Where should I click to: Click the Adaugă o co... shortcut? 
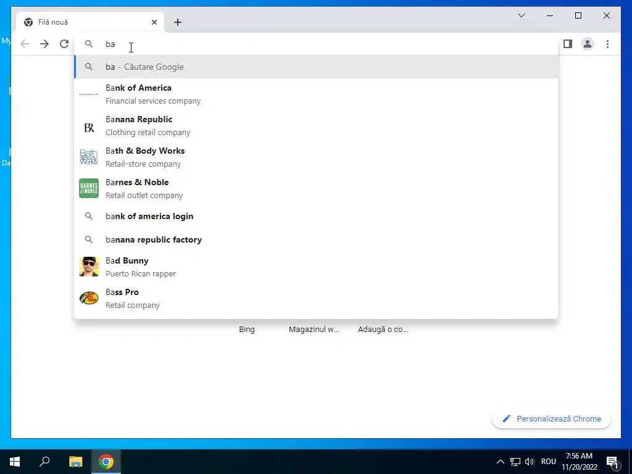pos(383,330)
